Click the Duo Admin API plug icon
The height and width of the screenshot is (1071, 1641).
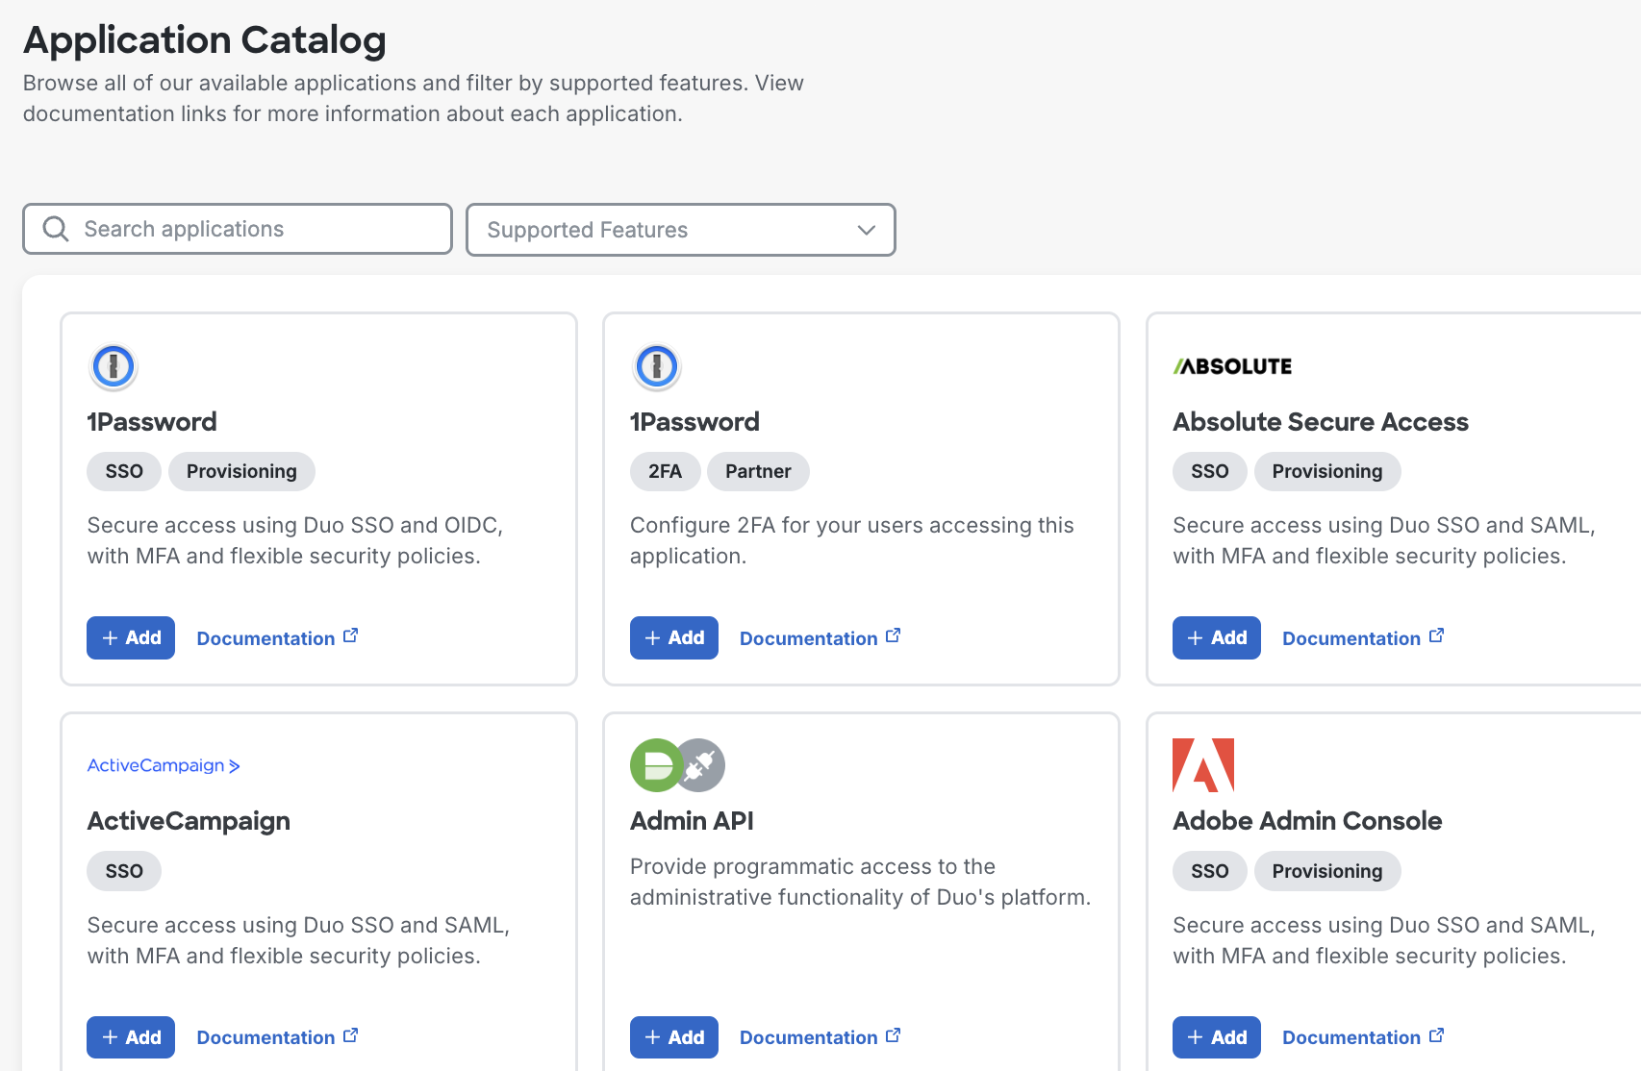coord(699,765)
